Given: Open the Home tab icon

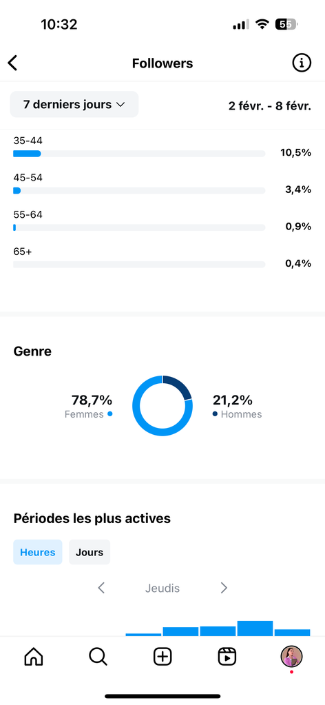Looking at the screenshot, I should (x=33, y=657).
